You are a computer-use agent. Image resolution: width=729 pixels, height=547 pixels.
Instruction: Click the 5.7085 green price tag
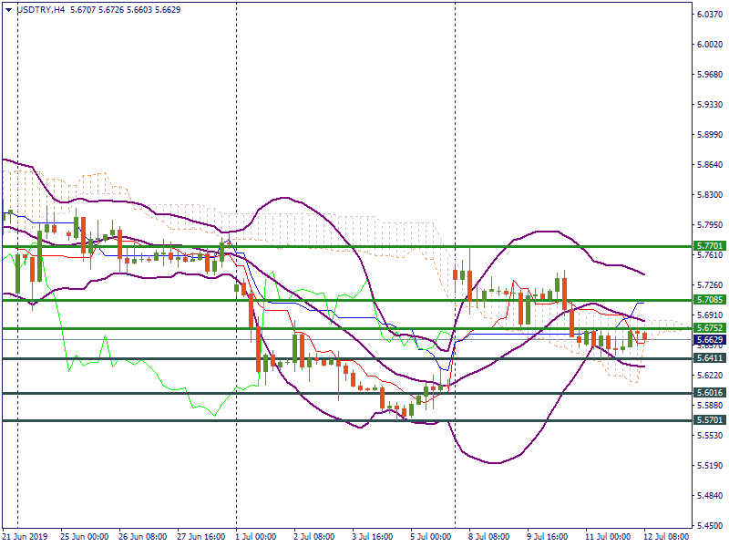(x=709, y=299)
